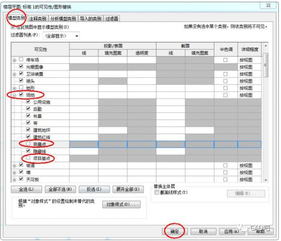Enable visibility checkbox for 停车场
This screenshot has height=241, width=281.
(21, 59)
